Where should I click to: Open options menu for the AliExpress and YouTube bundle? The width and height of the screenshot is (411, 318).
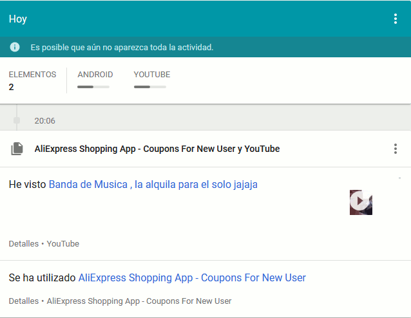(396, 149)
